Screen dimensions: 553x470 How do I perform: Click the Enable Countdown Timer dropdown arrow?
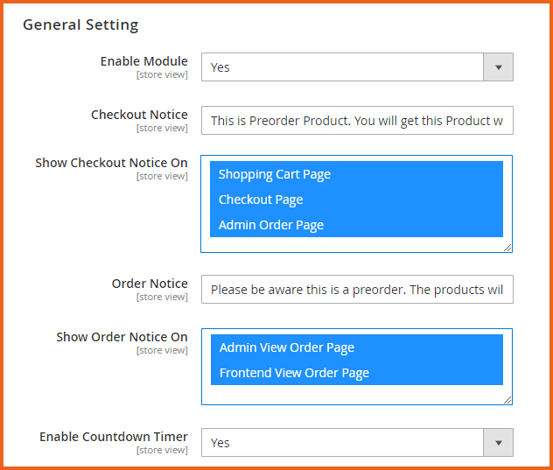(x=498, y=443)
